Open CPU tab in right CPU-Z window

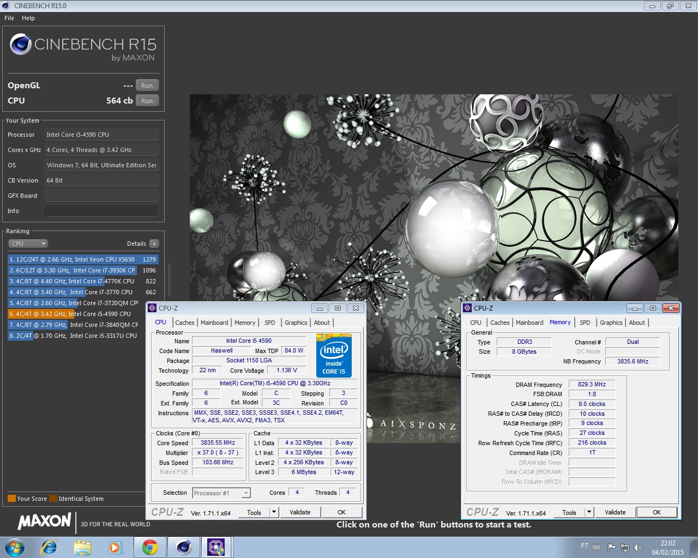(x=476, y=323)
